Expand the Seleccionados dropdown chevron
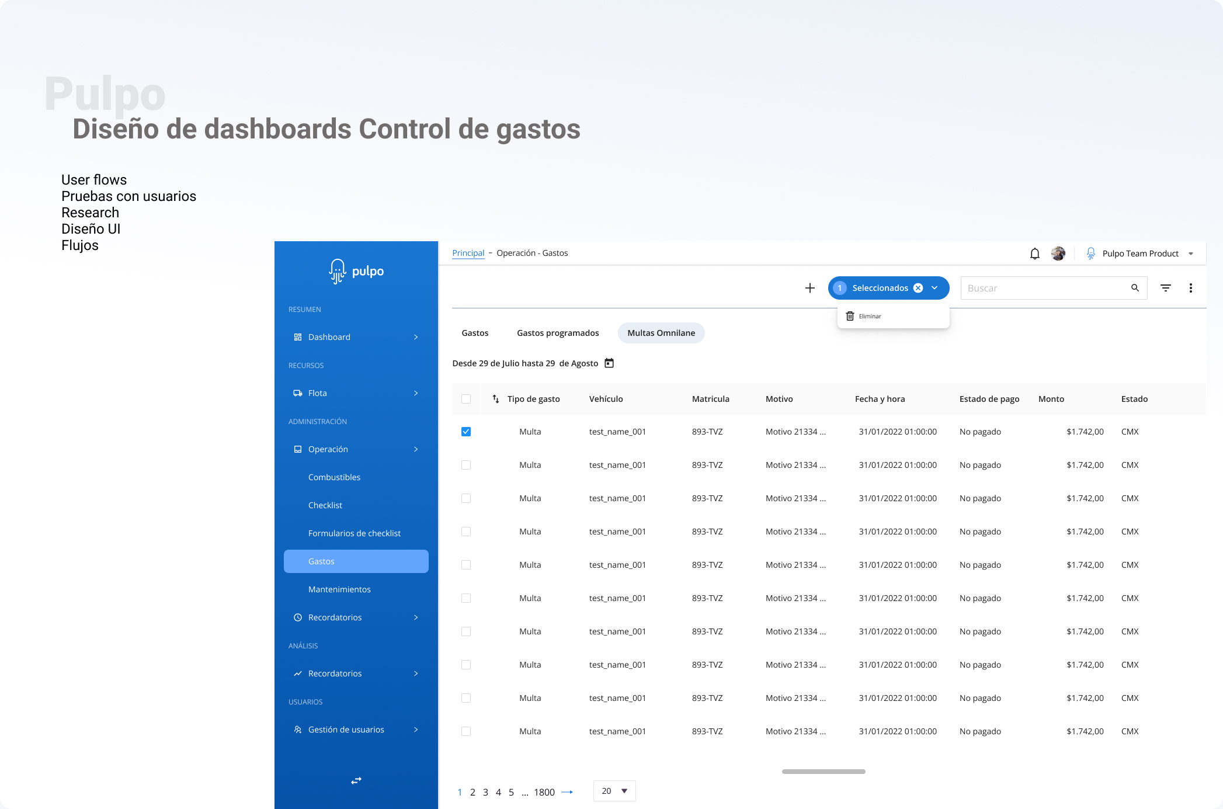The width and height of the screenshot is (1223, 809). pyautogui.click(x=934, y=288)
